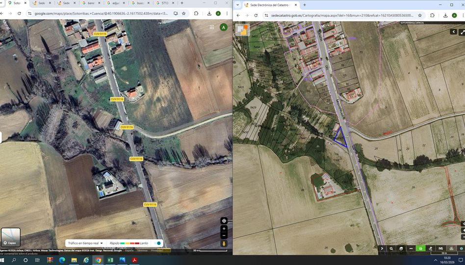Click the Privacidad link on Maps

pos(156,250)
